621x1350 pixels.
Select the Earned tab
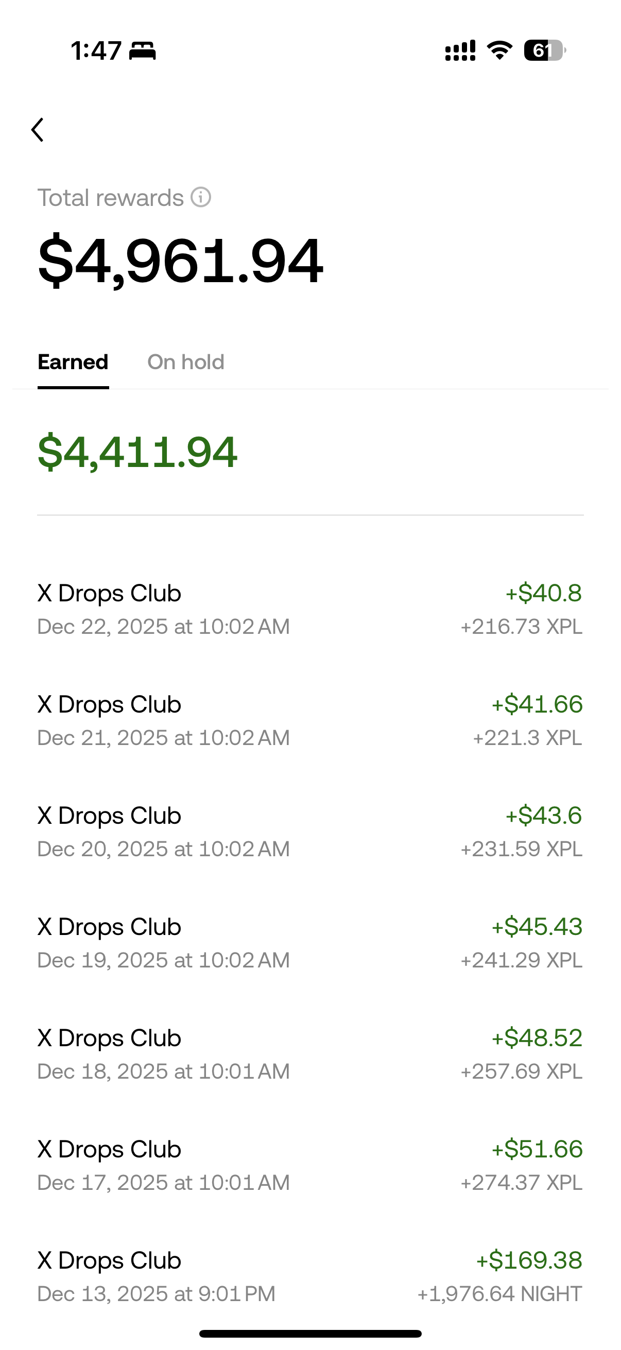73,362
